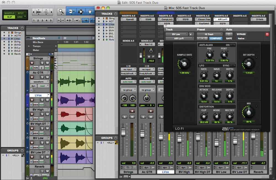This screenshot has height=180, width=276.
Task: Click horizontal zoom in arrow
Action: pyautogui.click(x=52, y=12)
